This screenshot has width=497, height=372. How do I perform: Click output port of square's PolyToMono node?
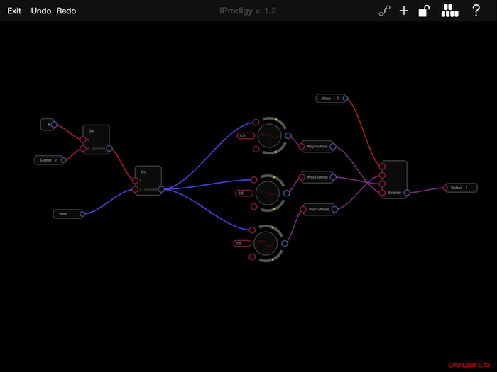pyautogui.click(x=334, y=210)
